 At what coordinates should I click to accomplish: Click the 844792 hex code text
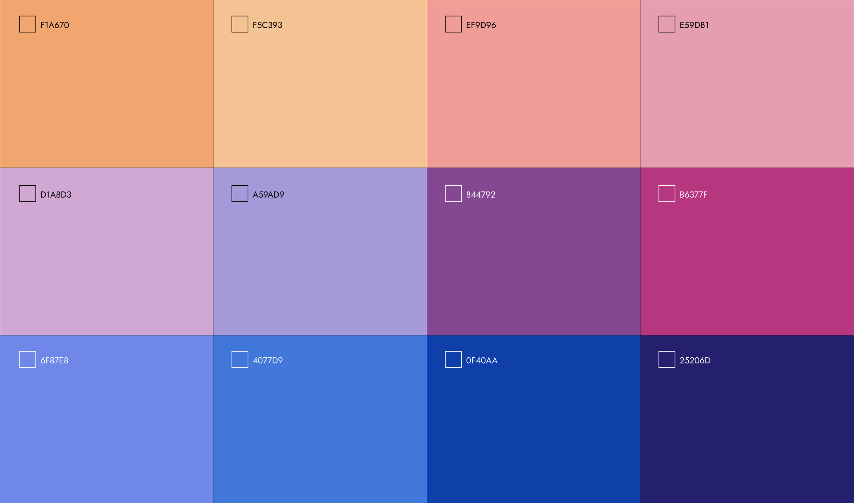(x=481, y=195)
